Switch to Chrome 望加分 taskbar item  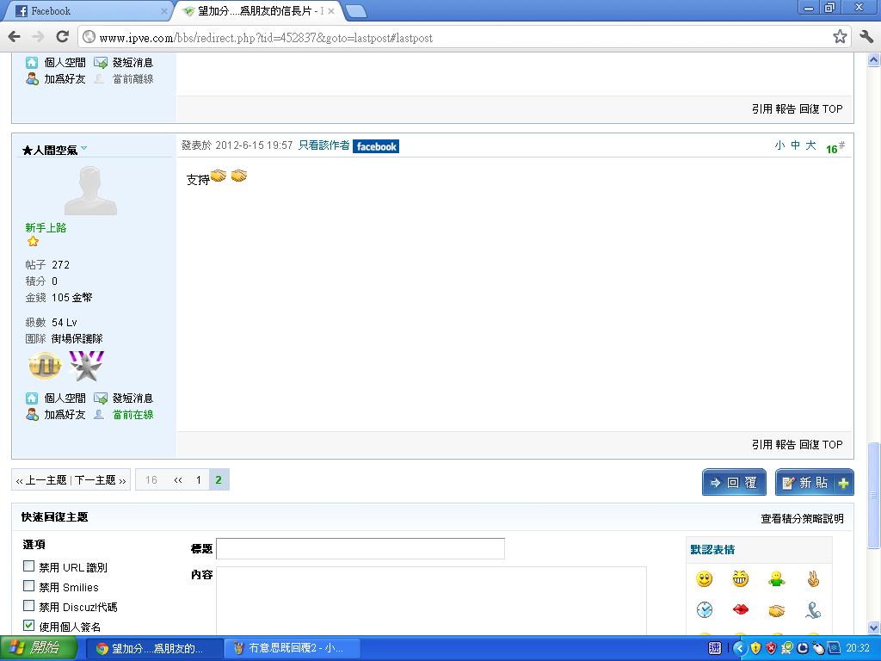click(155, 649)
